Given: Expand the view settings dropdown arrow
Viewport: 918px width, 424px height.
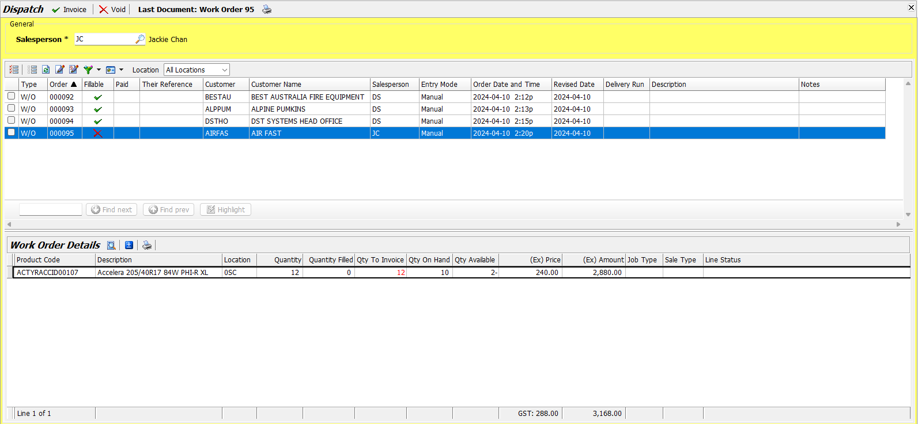Looking at the screenshot, I should tap(121, 70).
